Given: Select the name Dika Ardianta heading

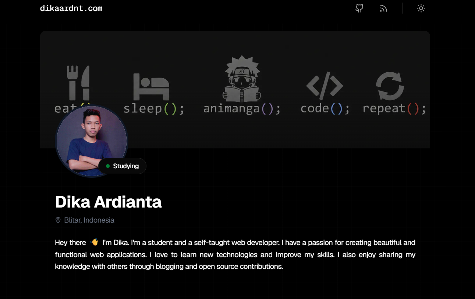Looking at the screenshot, I should pyautogui.click(x=108, y=202).
